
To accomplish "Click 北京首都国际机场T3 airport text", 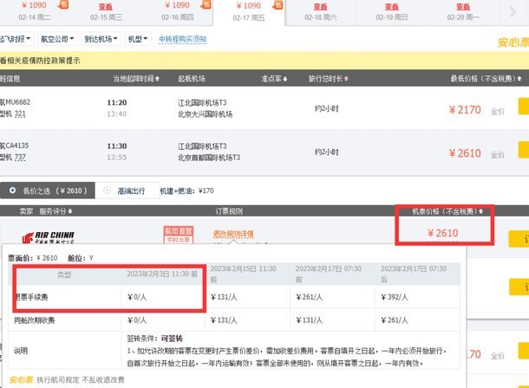I will point(209,158).
